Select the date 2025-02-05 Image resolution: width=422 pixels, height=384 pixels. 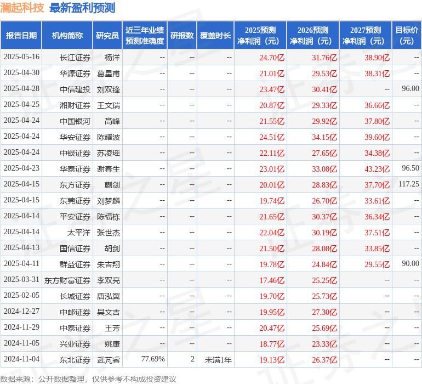pyautogui.click(x=21, y=295)
